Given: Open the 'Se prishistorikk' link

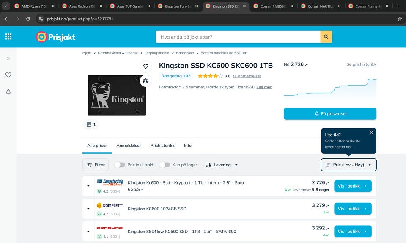Looking at the screenshot, I should [x=361, y=64].
